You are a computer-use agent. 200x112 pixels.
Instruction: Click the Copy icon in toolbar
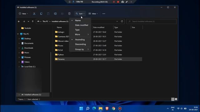[x=41, y=14]
